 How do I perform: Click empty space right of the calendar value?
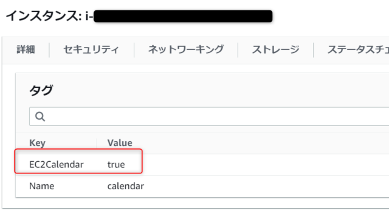point(266,186)
